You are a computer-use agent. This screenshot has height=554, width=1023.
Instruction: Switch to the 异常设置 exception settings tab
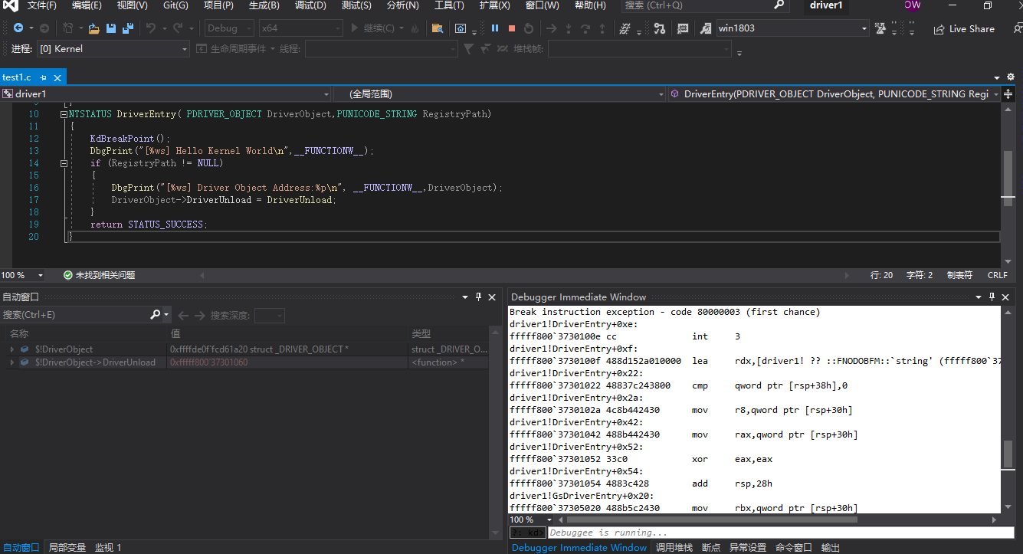pyautogui.click(x=747, y=548)
